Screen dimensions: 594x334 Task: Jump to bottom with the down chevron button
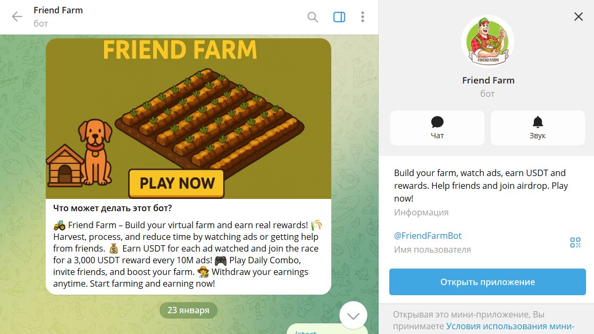click(x=353, y=315)
